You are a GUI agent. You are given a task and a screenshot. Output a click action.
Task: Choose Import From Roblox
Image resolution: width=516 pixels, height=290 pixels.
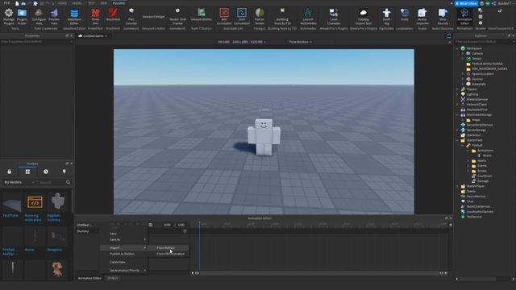[x=169, y=247]
